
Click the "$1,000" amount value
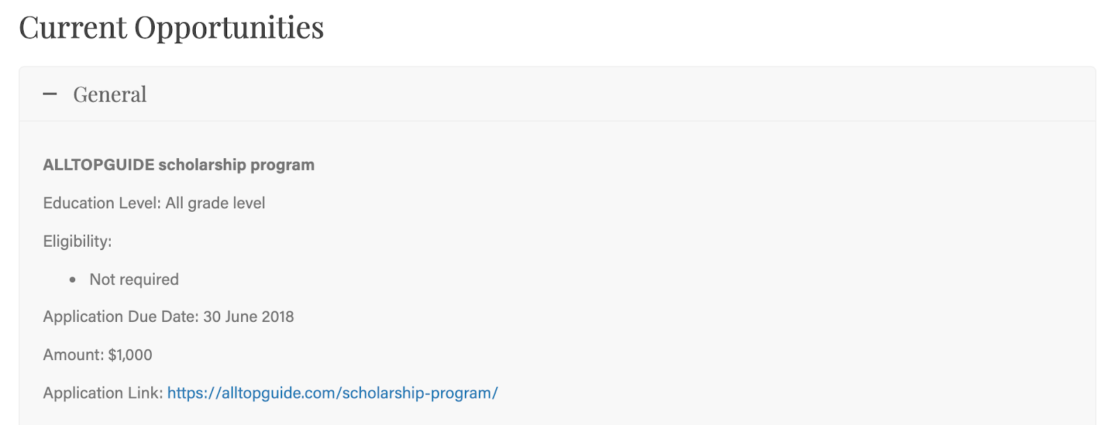tap(130, 355)
